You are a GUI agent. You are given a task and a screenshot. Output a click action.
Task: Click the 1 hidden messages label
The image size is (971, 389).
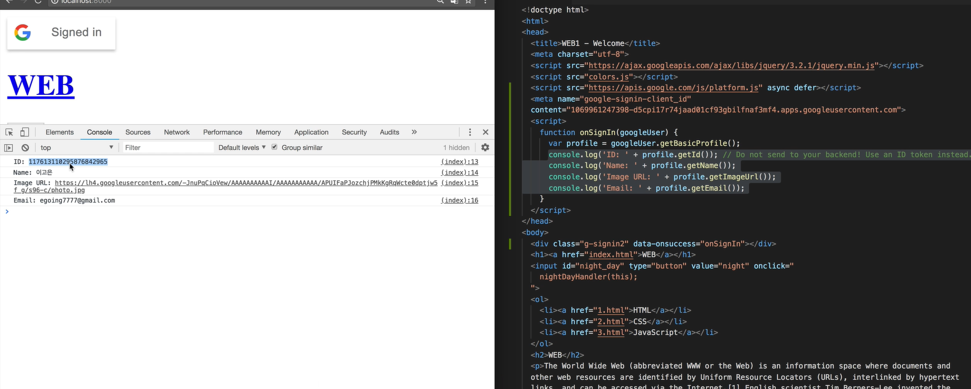[x=456, y=148]
